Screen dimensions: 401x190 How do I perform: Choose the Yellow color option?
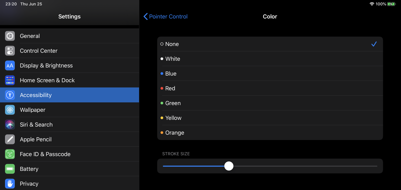pyautogui.click(x=270, y=118)
